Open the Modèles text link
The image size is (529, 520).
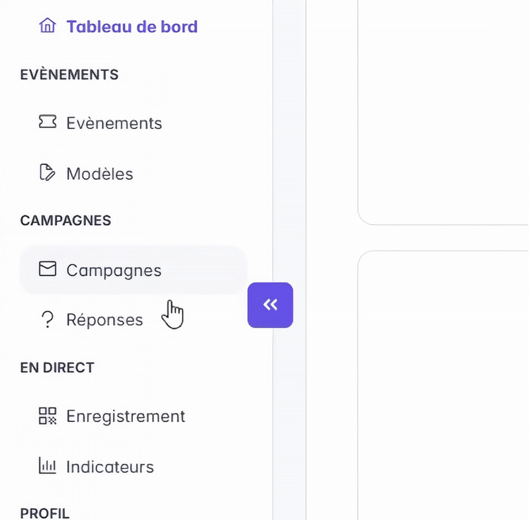[99, 174]
